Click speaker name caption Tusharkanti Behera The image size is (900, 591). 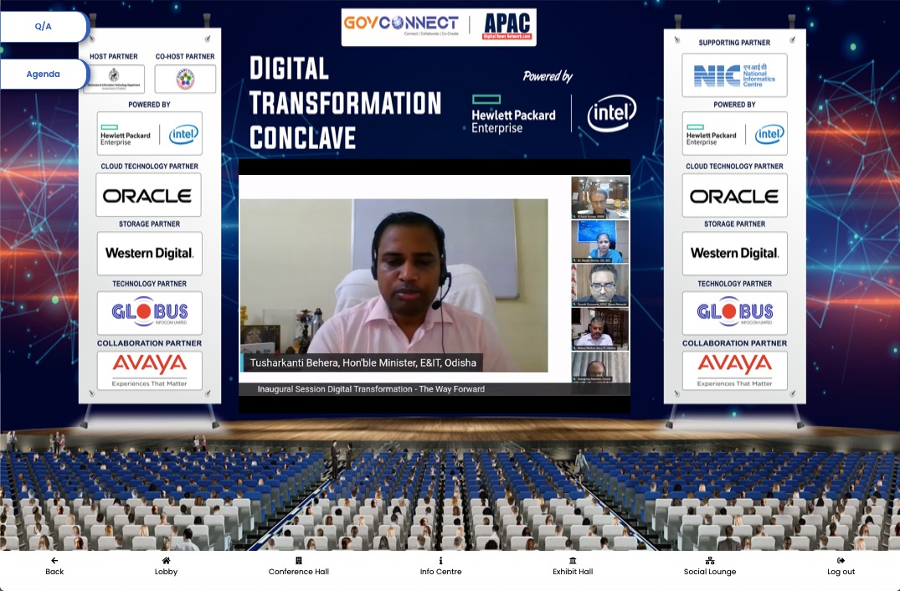[363, 362]
